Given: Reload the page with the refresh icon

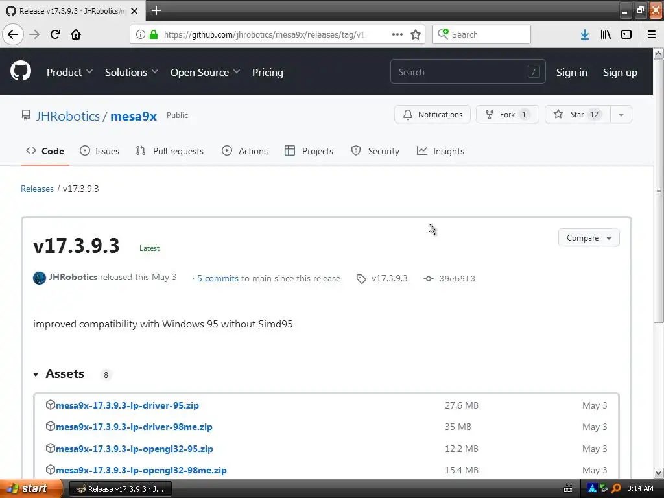Looking at the screenshot, I should (x=55, y=34).
